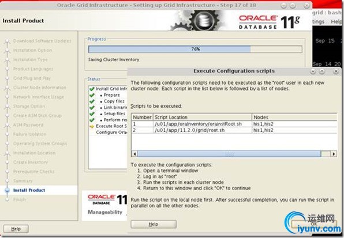Click the 76% installation progress bar

(x=195, y=49)
